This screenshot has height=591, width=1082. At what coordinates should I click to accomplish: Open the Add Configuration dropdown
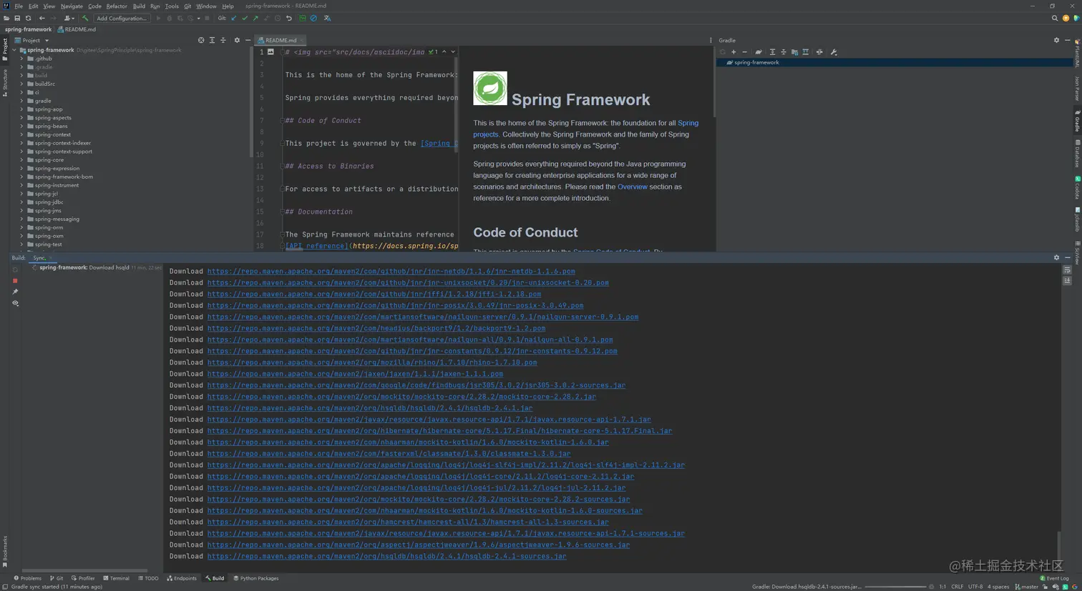click(x=122, y=19)
